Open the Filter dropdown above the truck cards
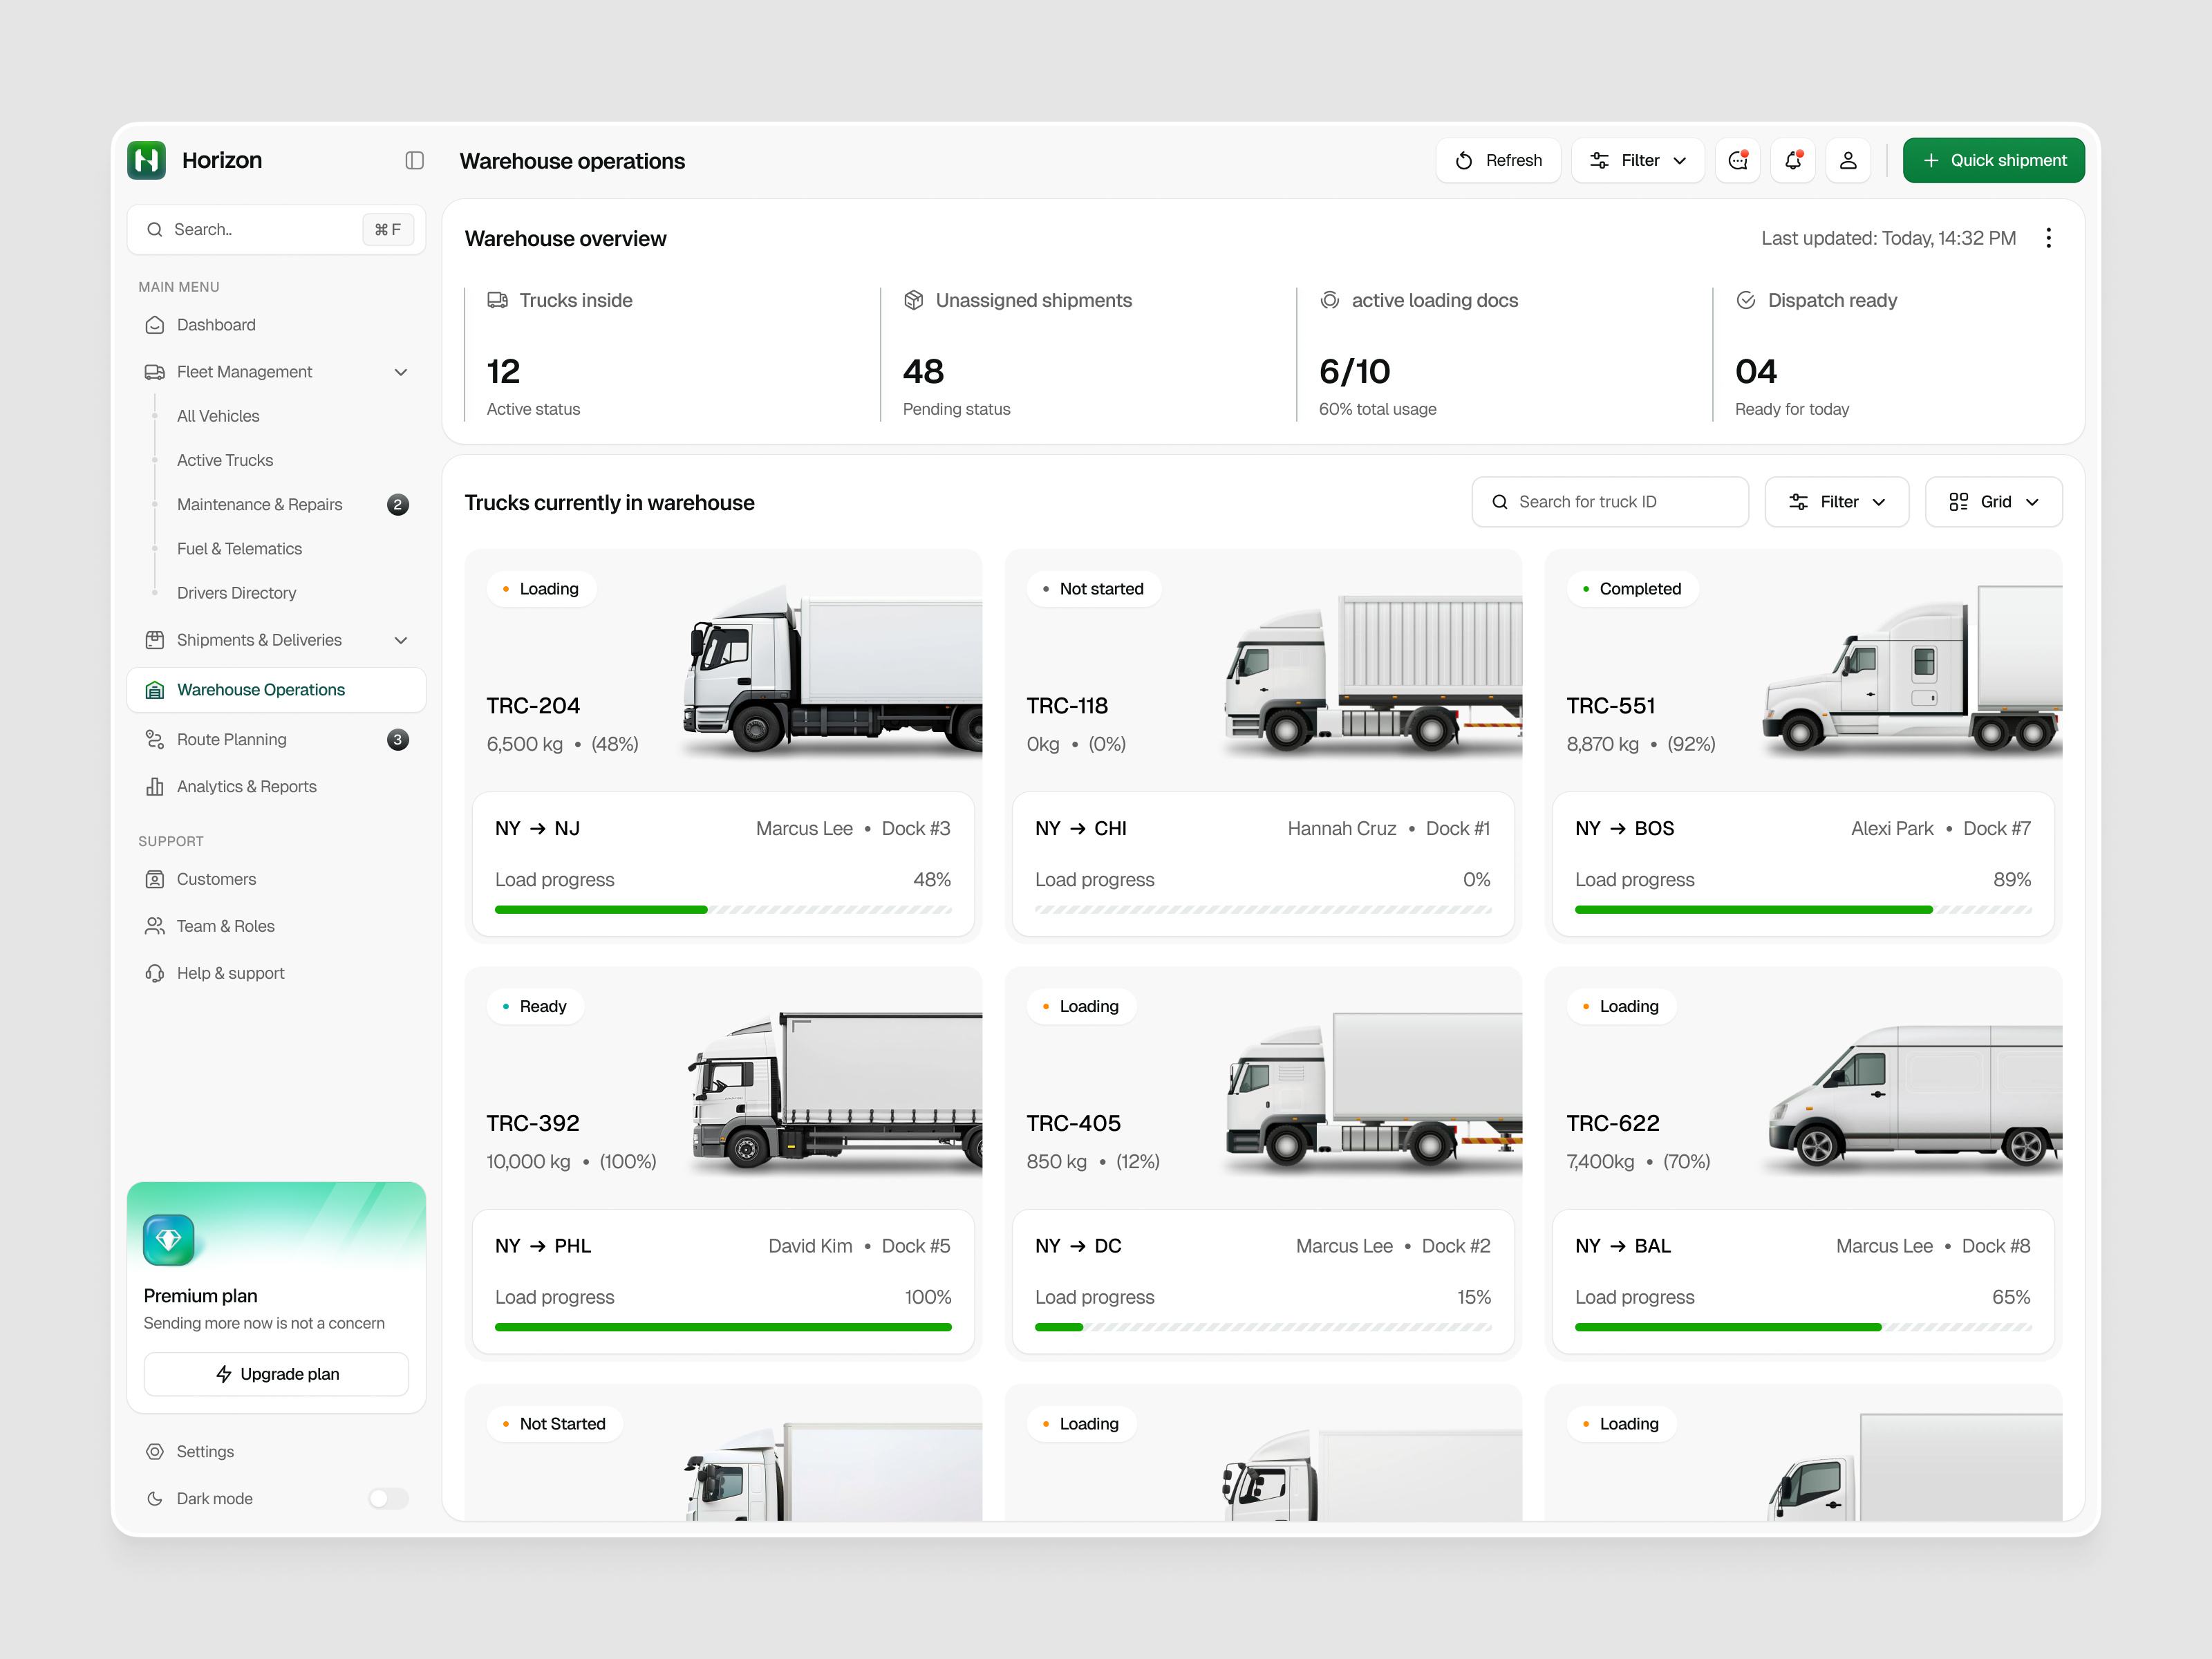2212x1659 pixels. [1837, 501]
